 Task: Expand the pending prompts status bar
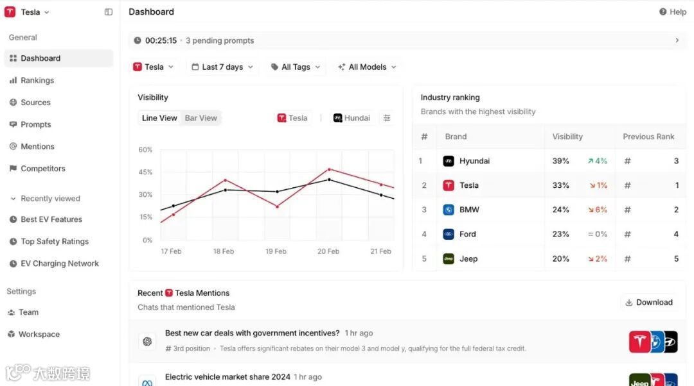677,40
